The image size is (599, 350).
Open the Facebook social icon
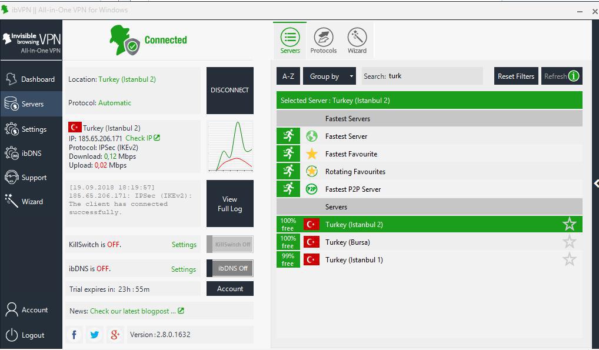74,335
